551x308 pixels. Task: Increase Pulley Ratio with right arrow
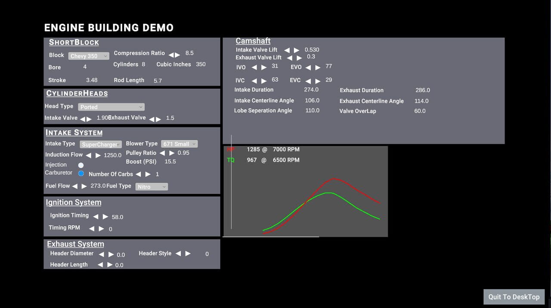(x=172, y=153)
